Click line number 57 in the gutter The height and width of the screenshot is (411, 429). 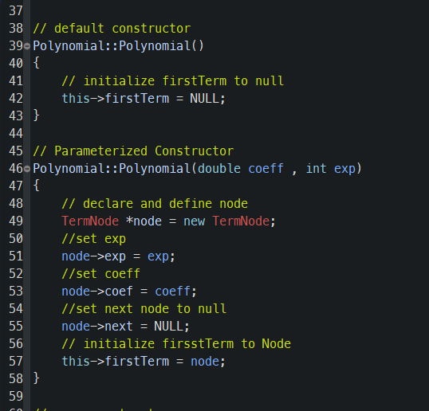click(x=16, y=362)
